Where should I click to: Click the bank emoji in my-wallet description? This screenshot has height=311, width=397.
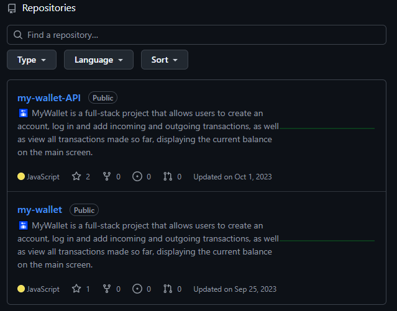23,225
